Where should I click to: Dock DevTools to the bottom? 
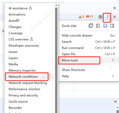(105, 26)
